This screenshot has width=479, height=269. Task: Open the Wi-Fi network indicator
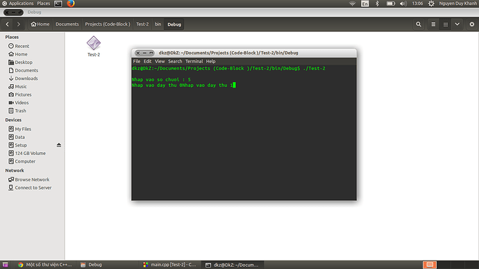[352, 3]
